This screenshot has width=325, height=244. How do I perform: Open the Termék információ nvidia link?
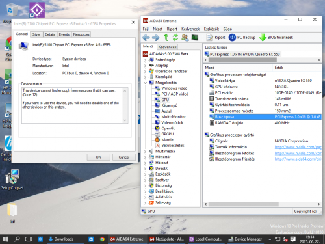[x=298, y=147]
